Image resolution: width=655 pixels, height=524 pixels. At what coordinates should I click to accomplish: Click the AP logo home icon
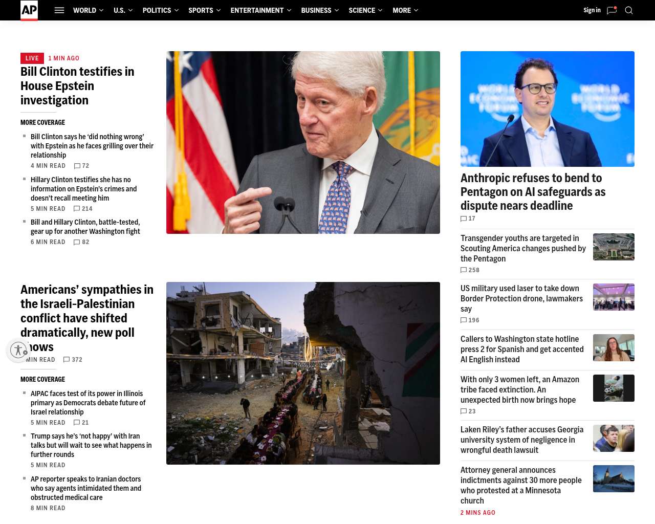point(29,10)
